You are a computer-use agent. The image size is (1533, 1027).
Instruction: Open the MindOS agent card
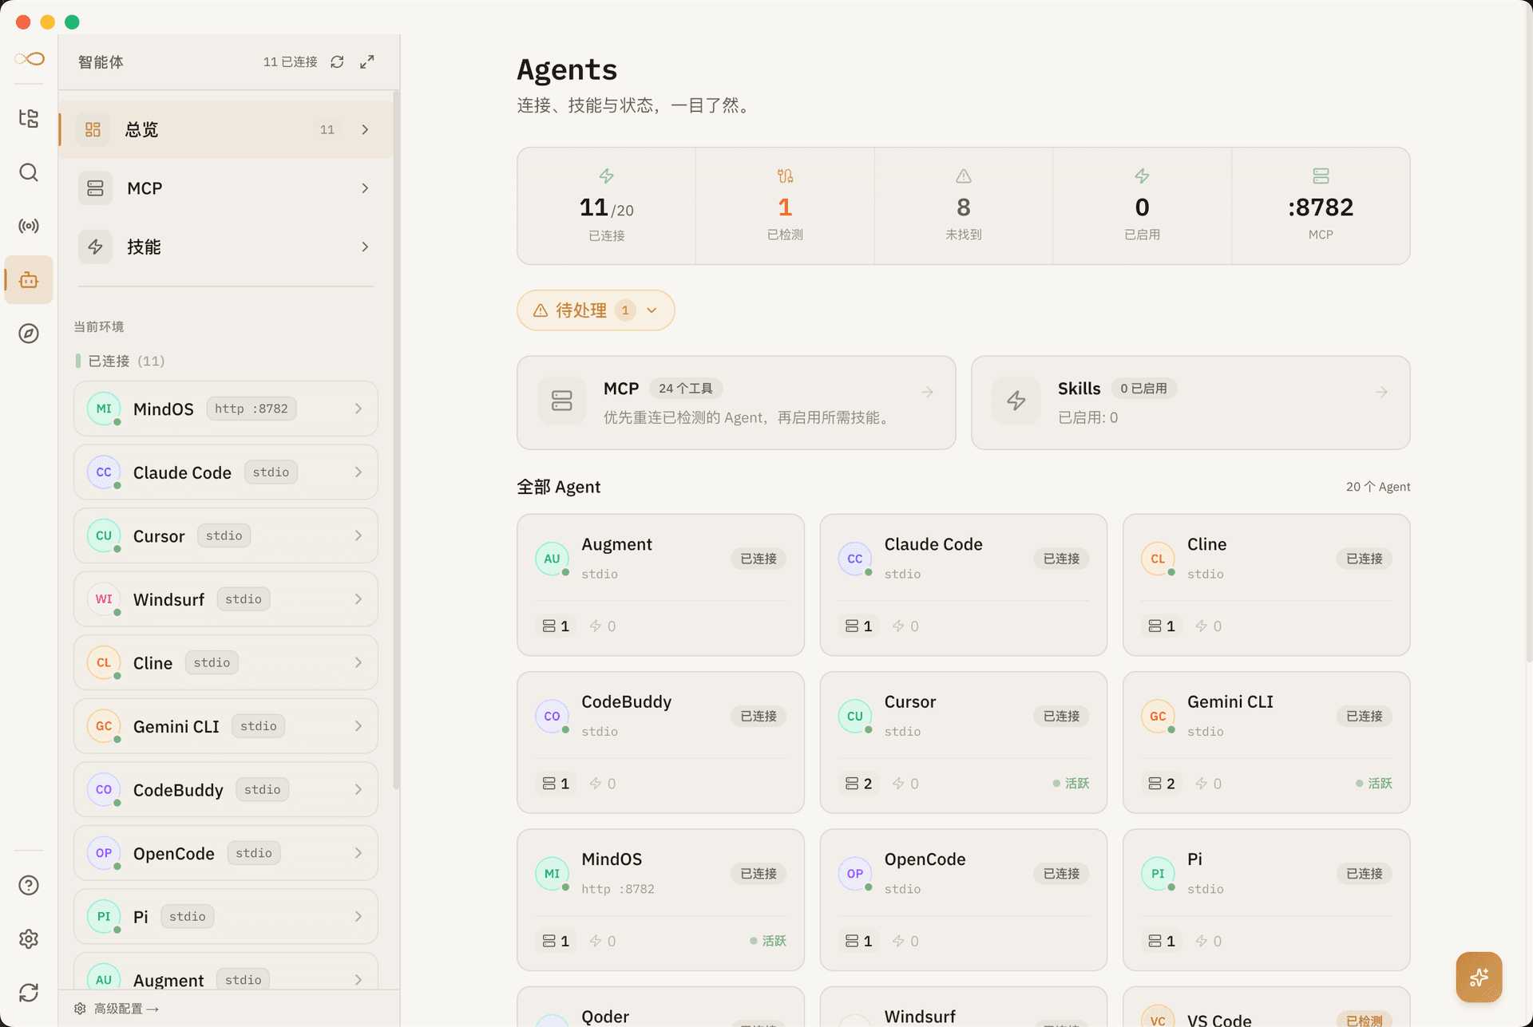coord(660,900)
